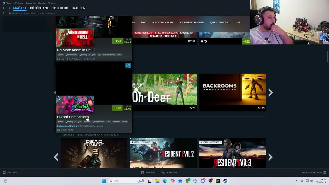This screenshot has width=329, height=185.
Task: Open the Dead Space game card
Action: (x=94, y=153)
